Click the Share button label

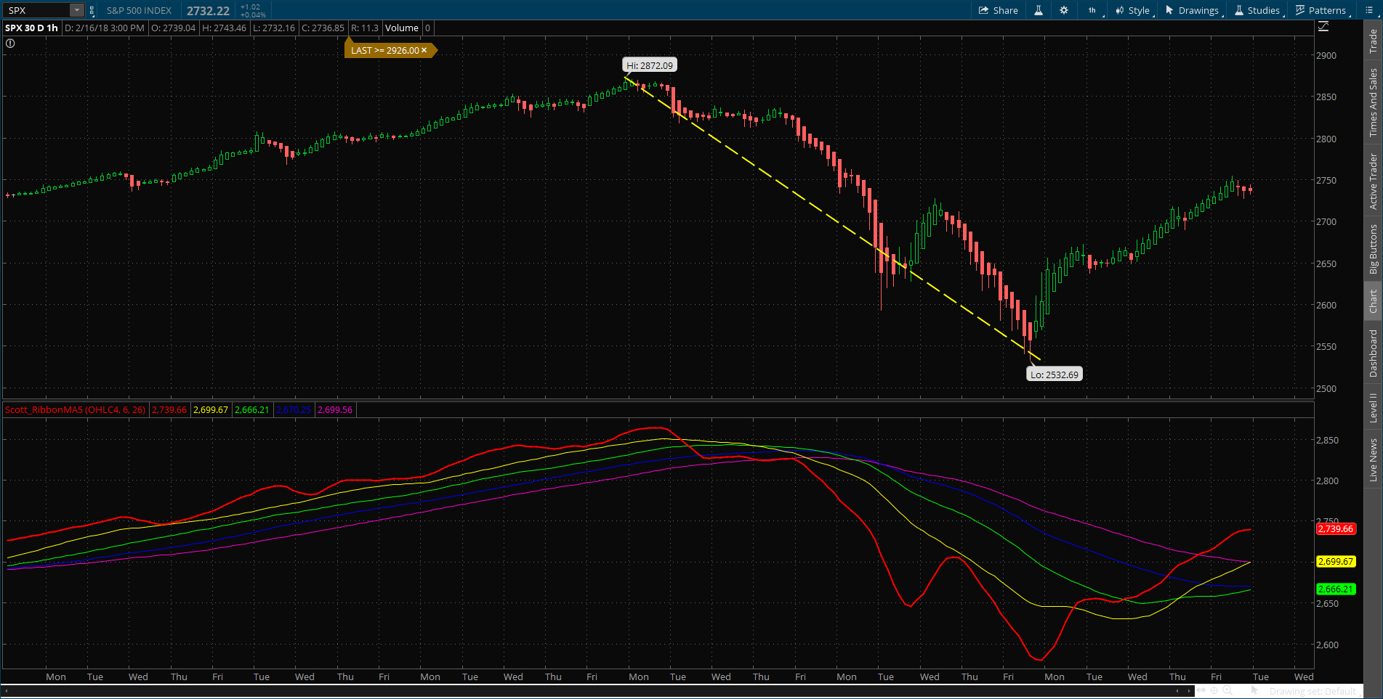[x=1005, y=10]
